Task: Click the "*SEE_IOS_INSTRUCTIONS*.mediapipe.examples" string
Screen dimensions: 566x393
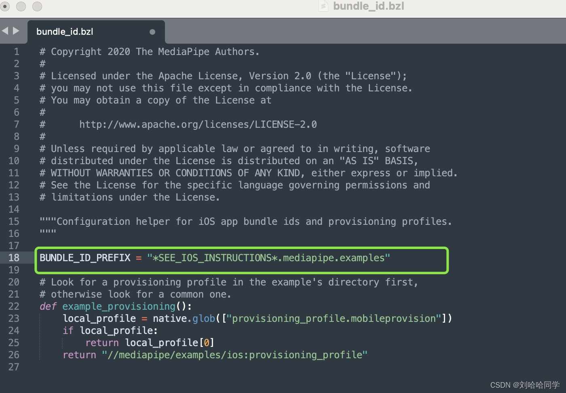Action: 268,258
